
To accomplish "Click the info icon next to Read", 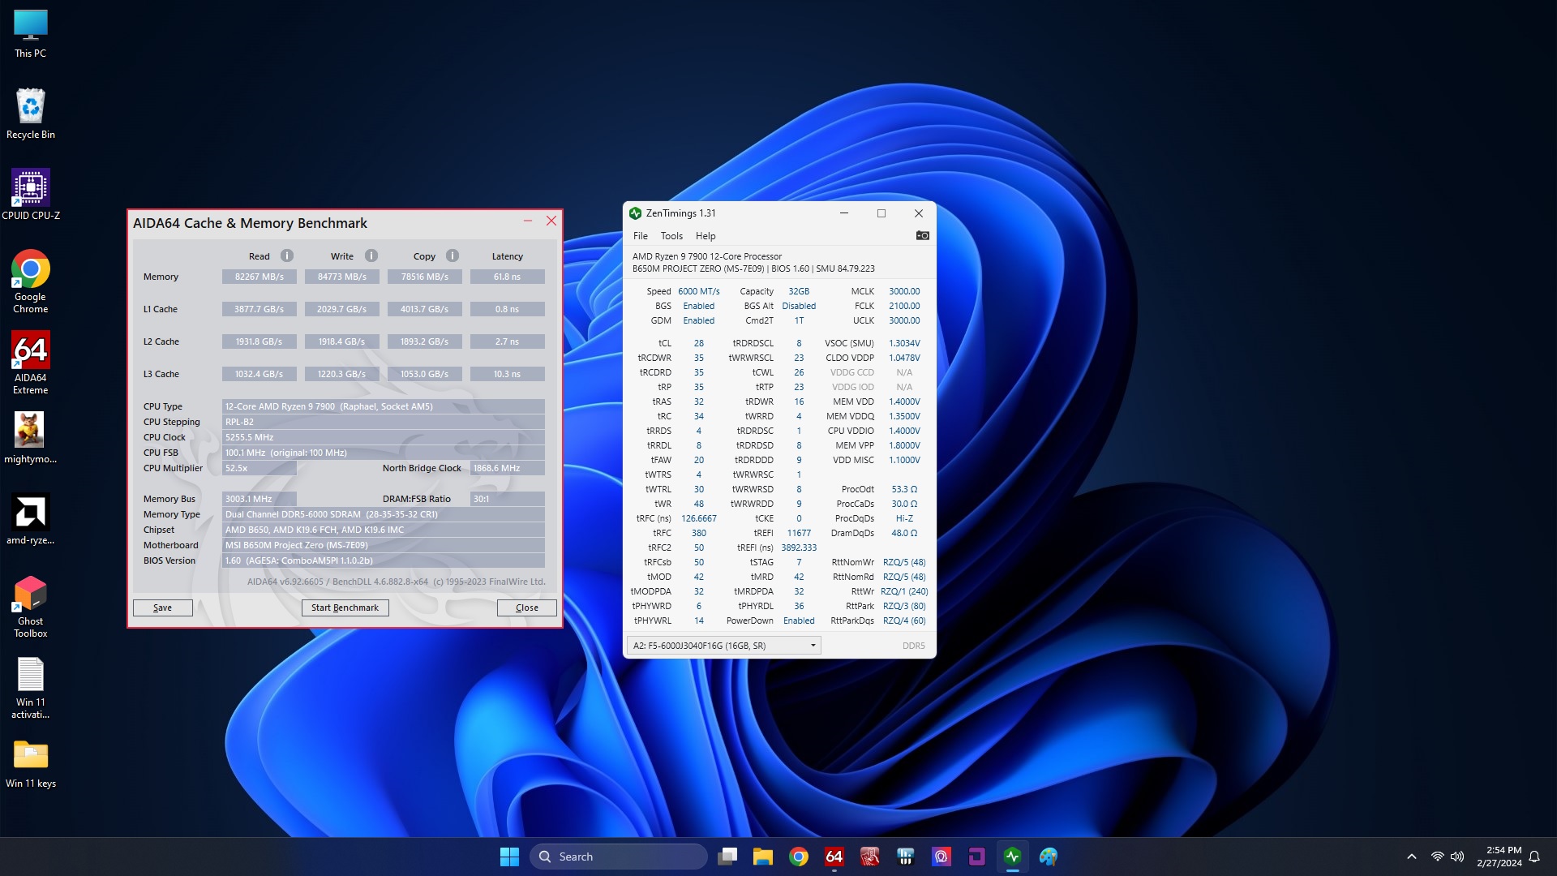I will coord(287,255).
